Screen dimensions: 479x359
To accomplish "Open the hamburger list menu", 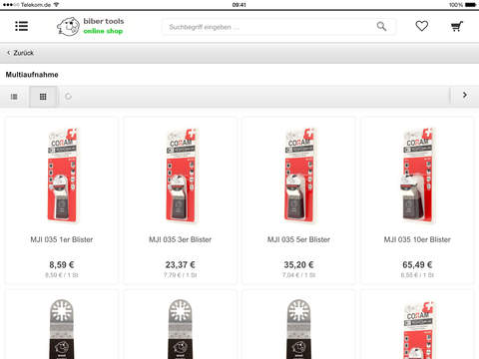I will (x=22, y=26).
